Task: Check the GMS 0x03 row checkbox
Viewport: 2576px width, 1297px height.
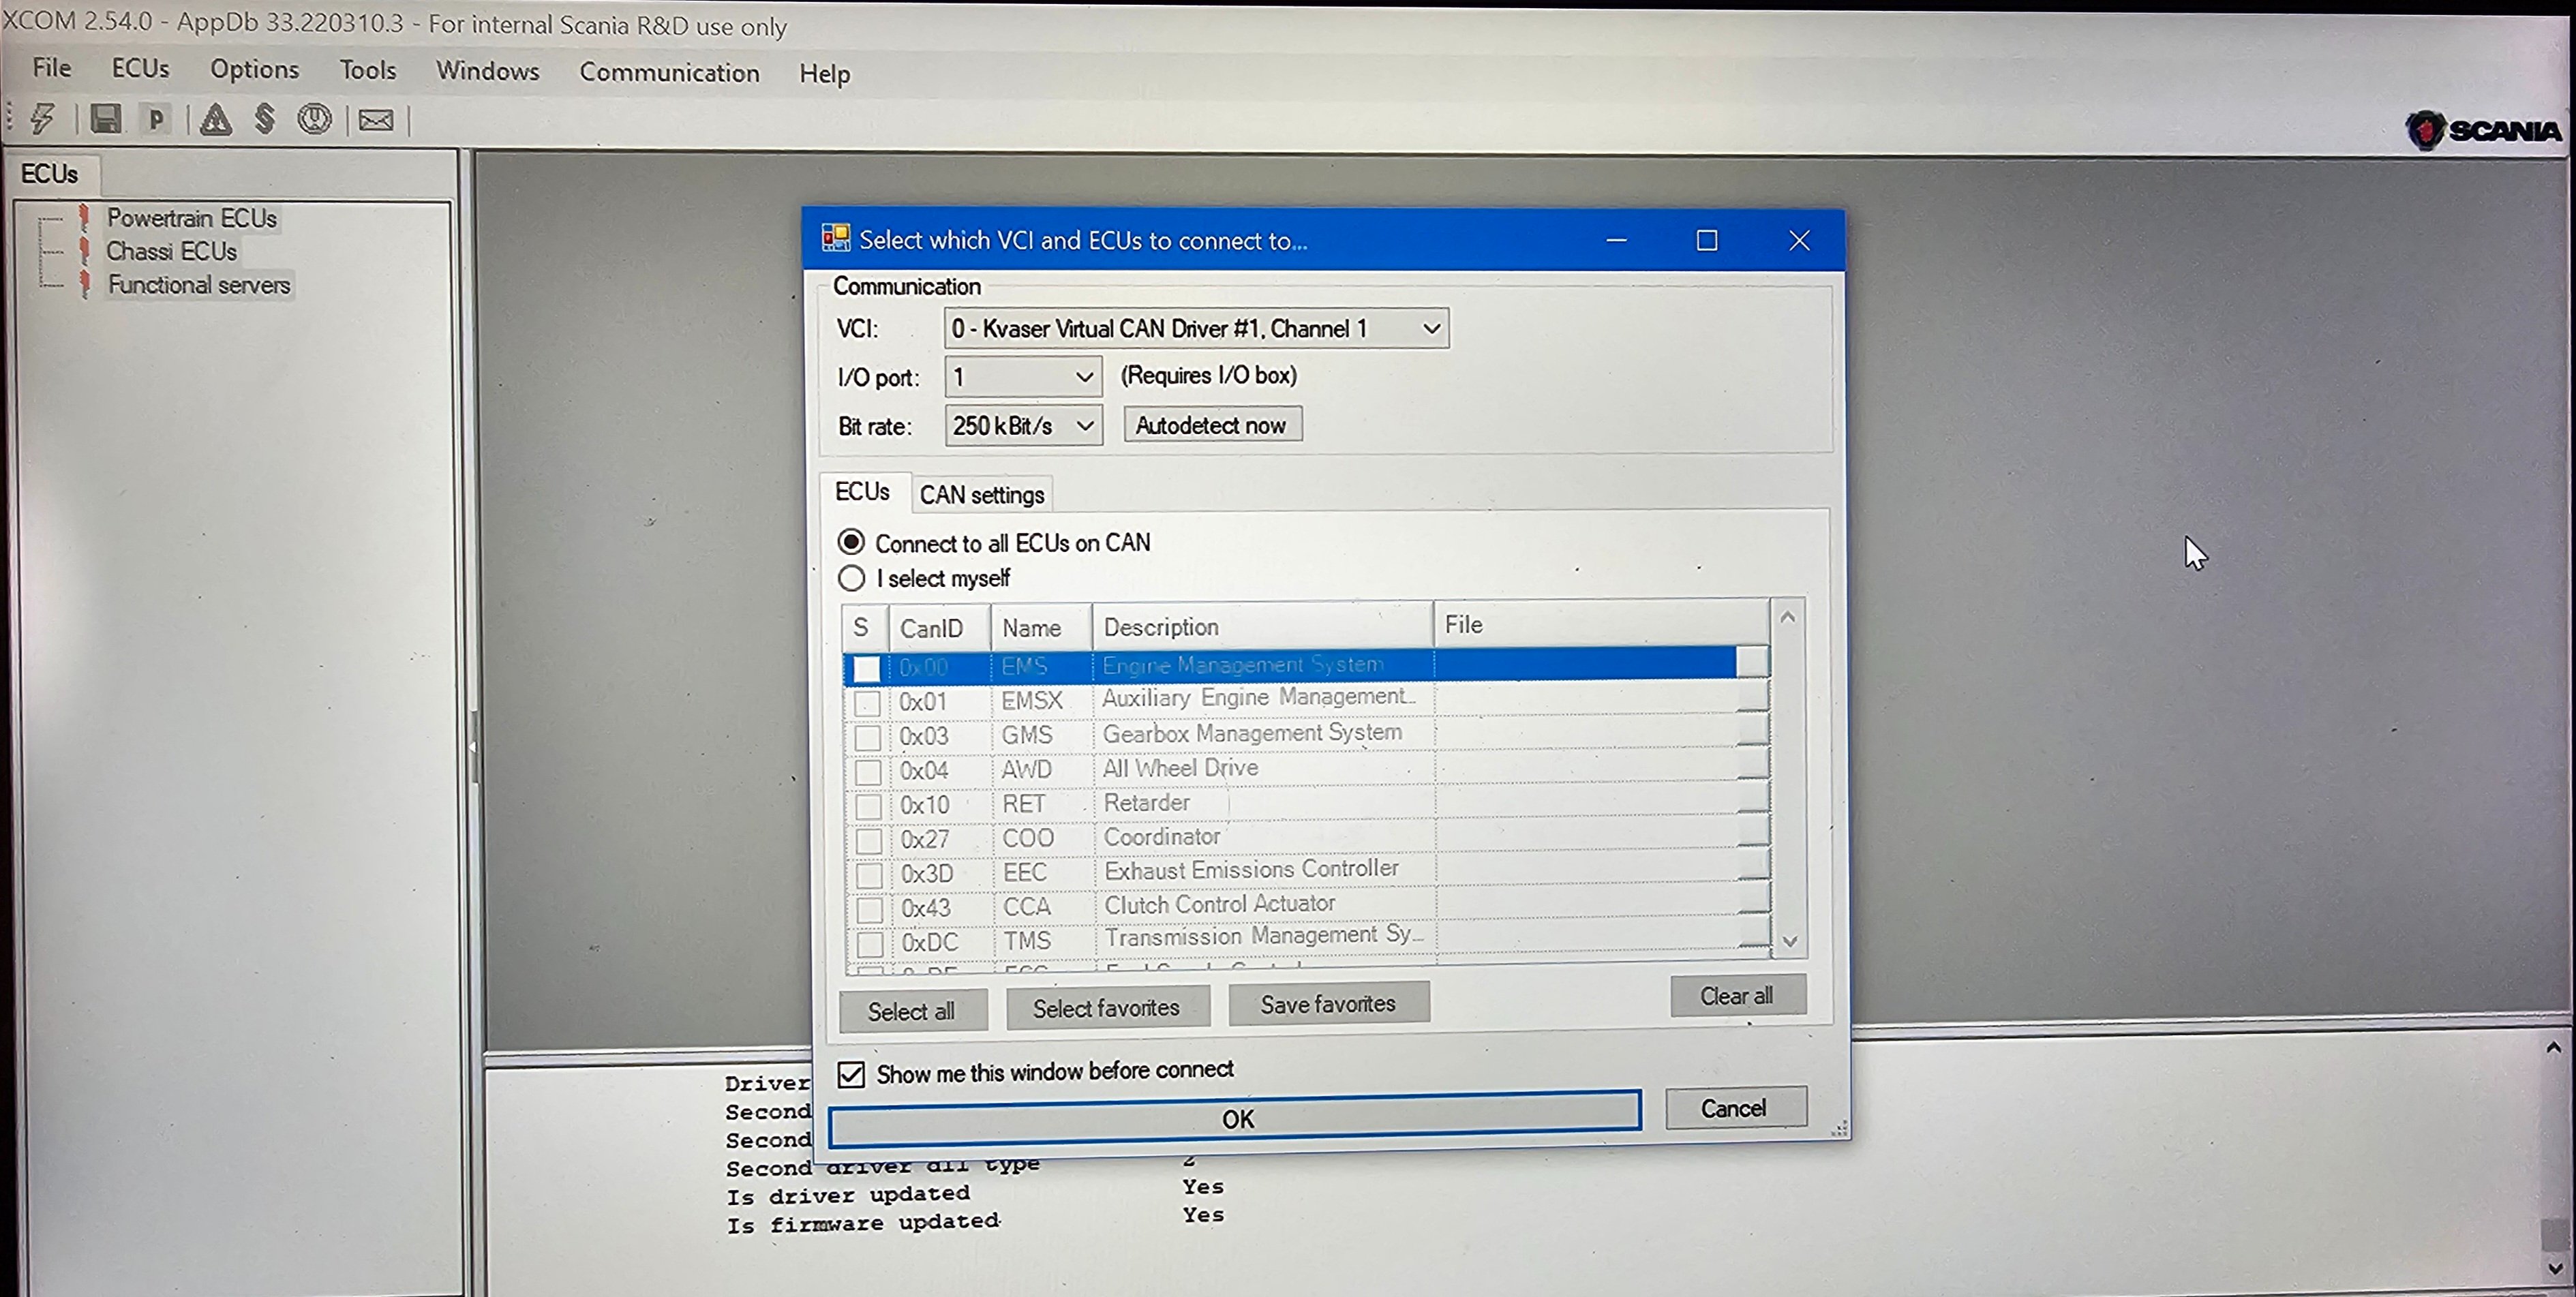Action: coord(868,737)
